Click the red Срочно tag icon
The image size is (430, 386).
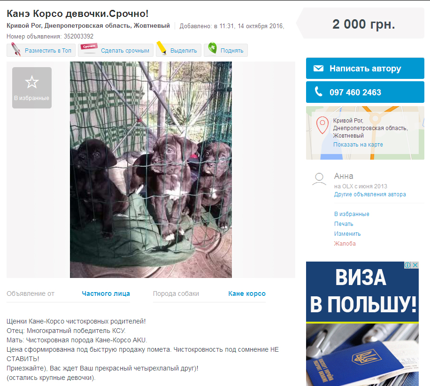89,47
